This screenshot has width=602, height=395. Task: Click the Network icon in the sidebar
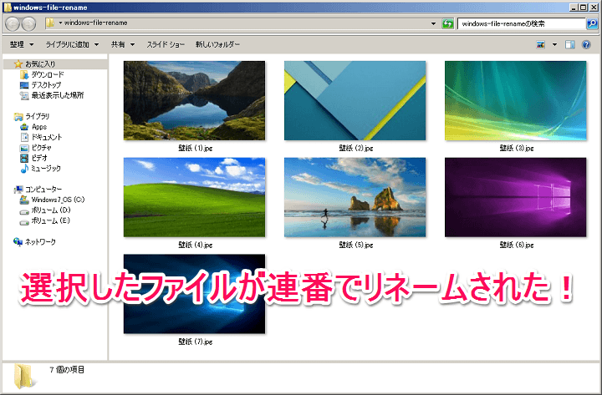[x=18, y=241]
